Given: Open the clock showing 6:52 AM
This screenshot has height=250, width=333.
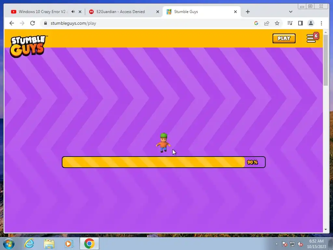Looking at the screenshot, I should tap(316, 244).
